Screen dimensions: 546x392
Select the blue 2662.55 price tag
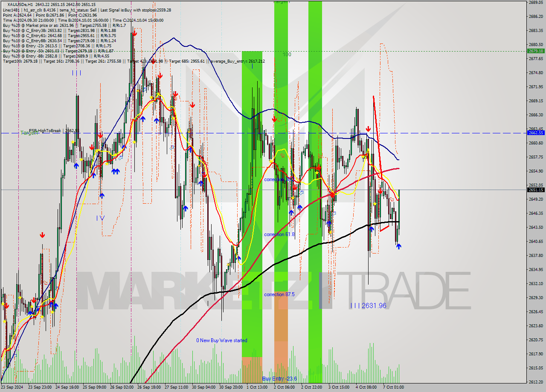536,133
